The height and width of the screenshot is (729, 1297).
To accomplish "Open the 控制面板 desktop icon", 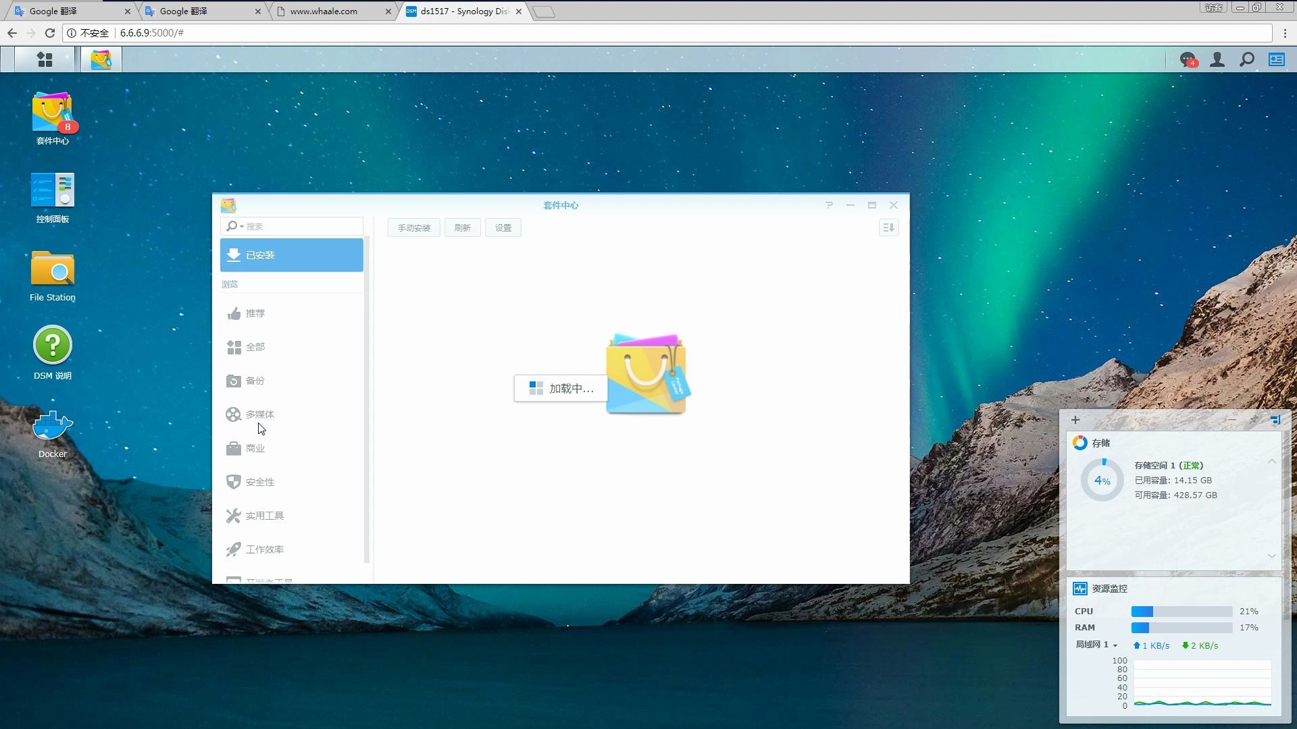I will coord(53,198).
